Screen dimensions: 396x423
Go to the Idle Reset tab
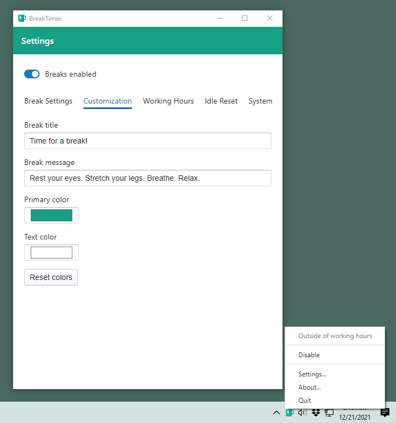coord(221,101)
